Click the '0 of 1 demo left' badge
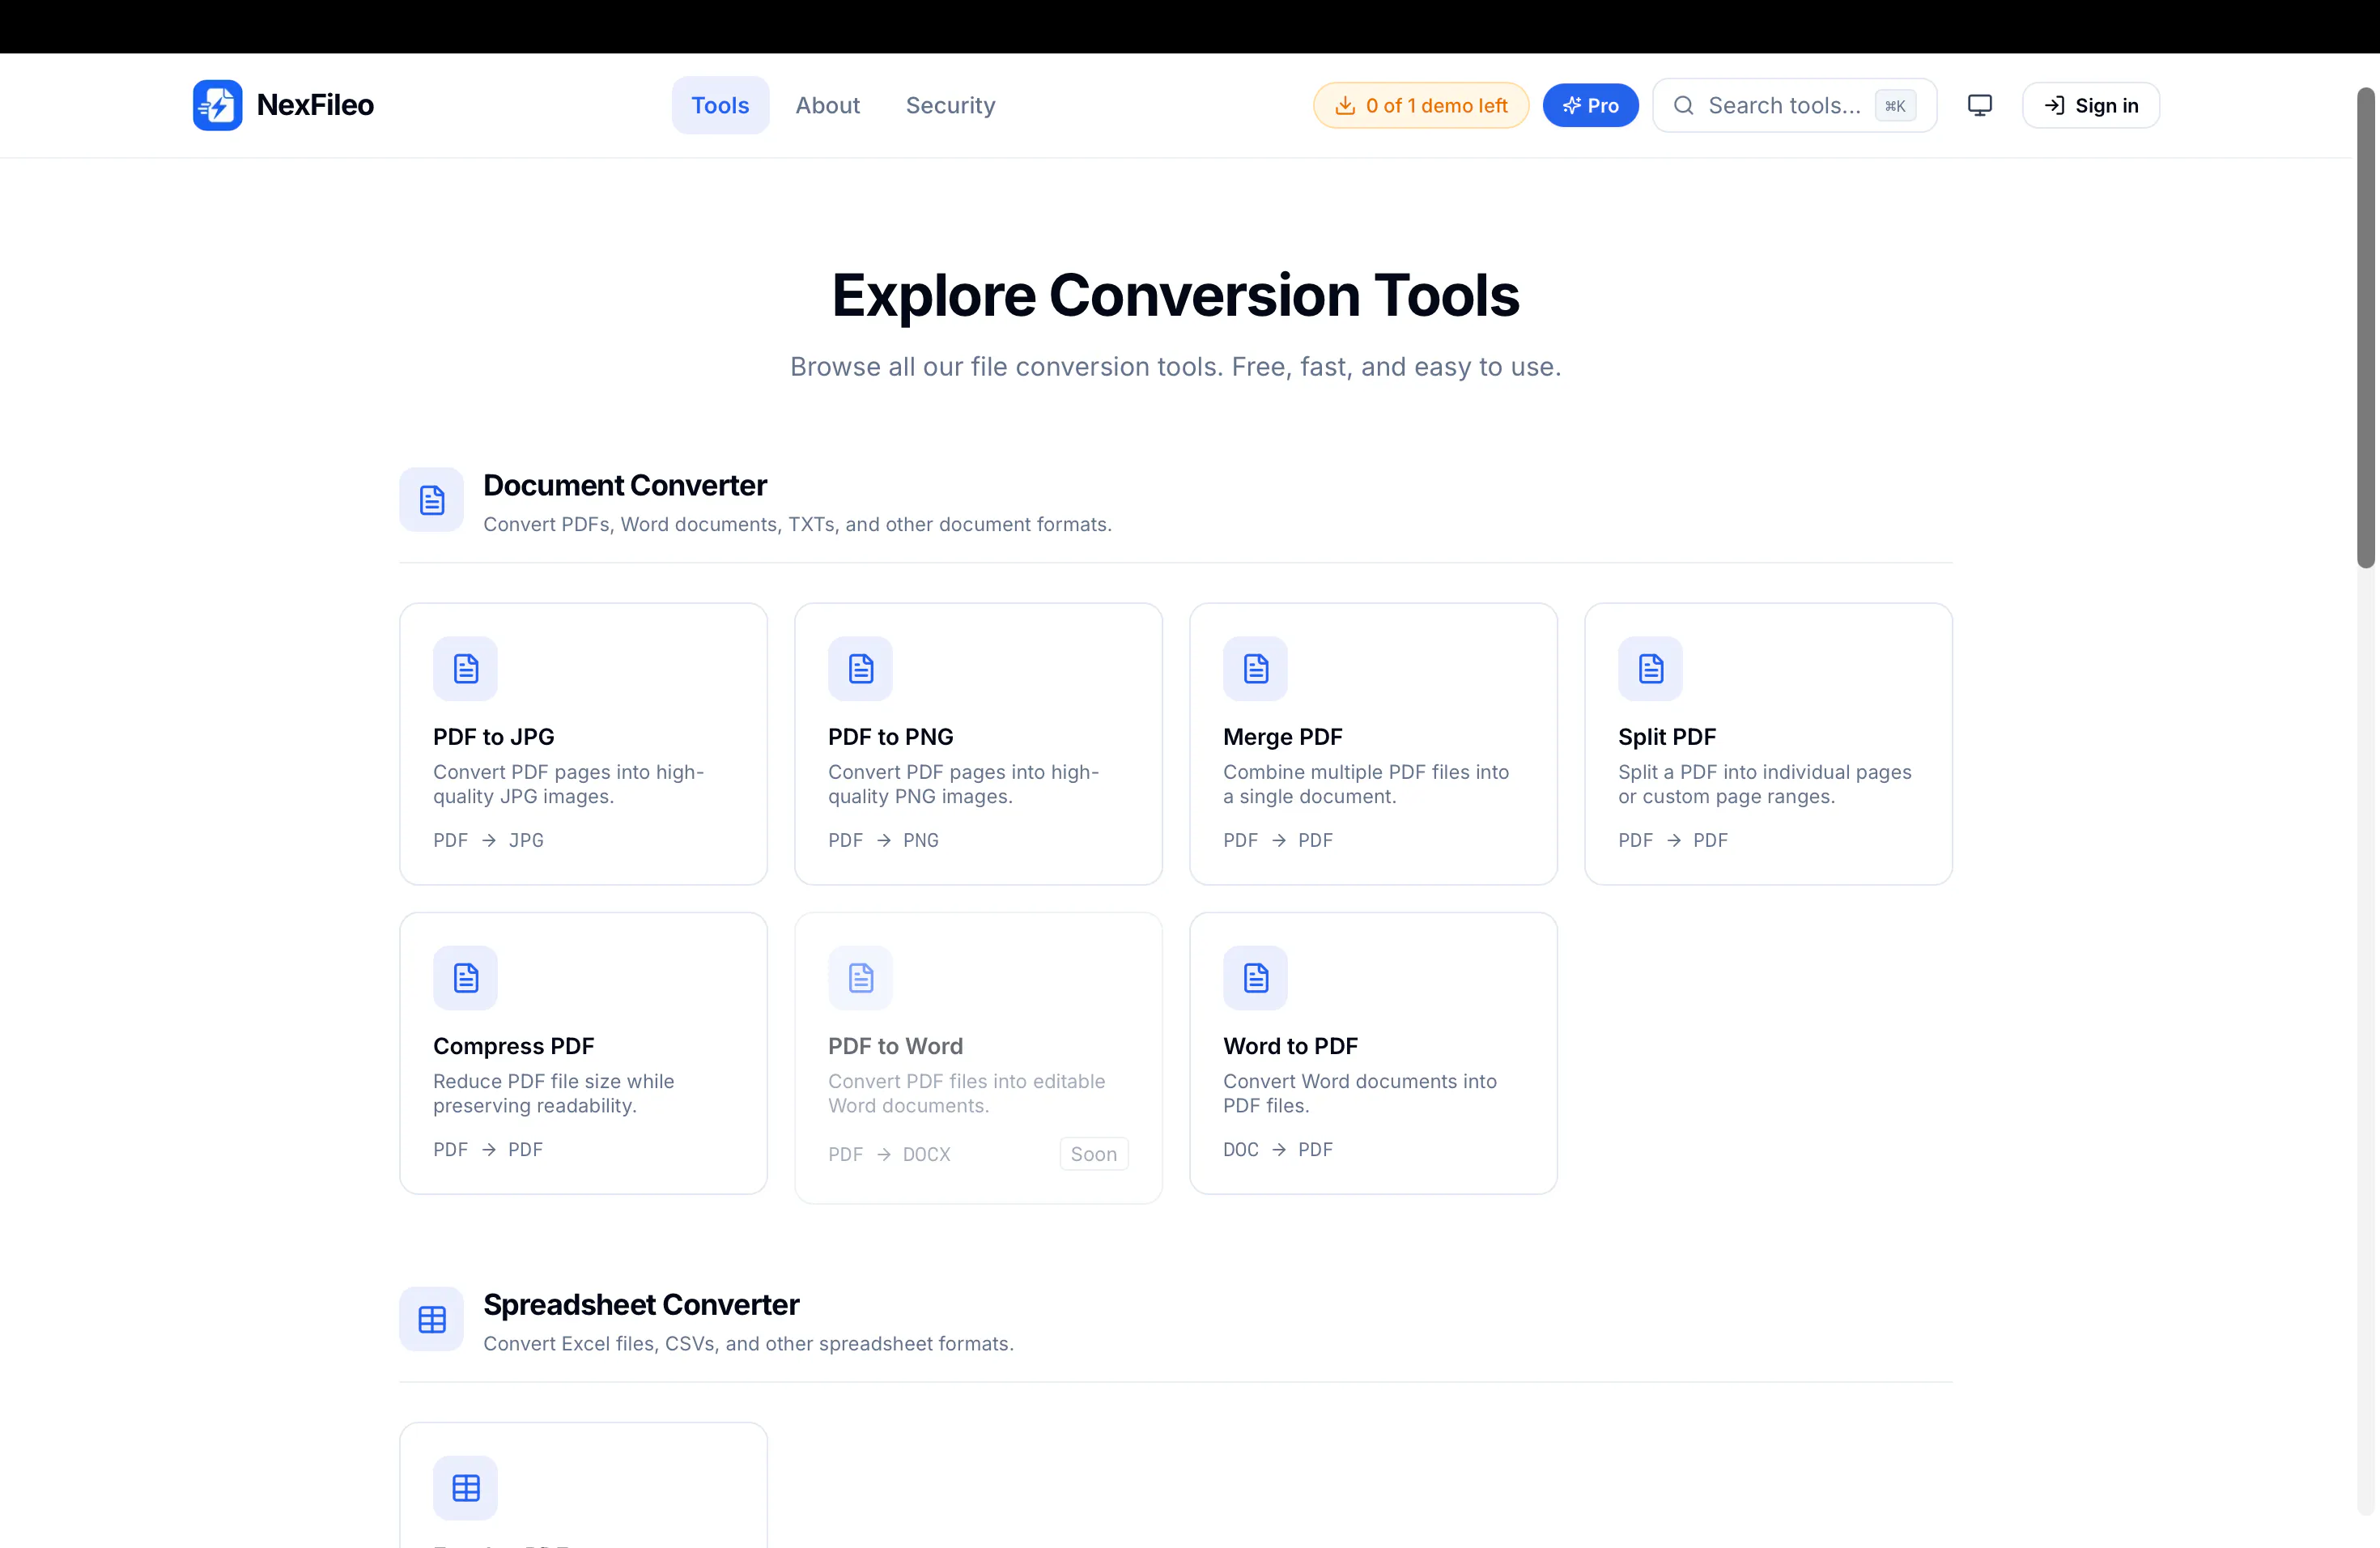The image size is (2380, 1548). click(1421, 105)
